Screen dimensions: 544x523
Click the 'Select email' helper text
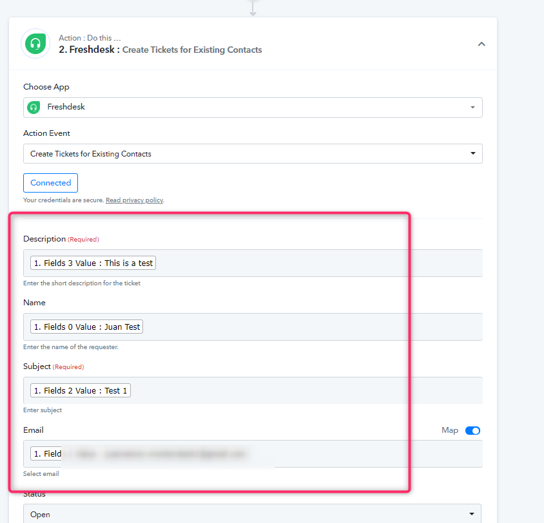point(41,474)
